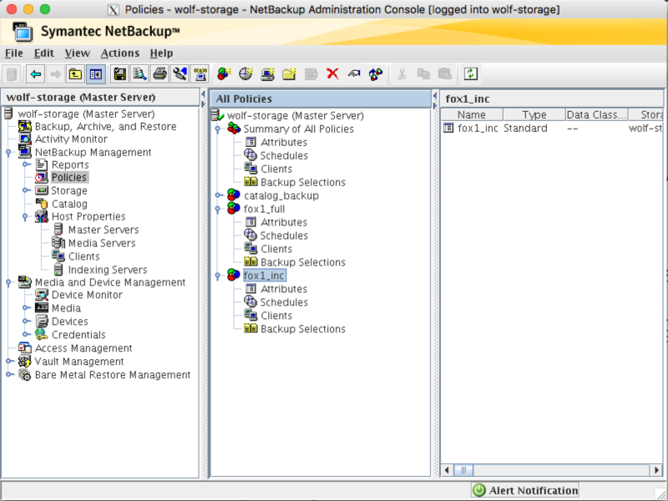Expand the Devices node in left tree
The width and height of the screenshot is (668, 501).
coord(26,321)
